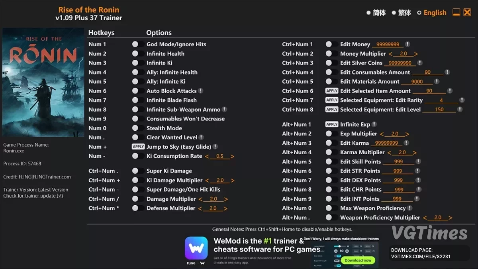Raise Karma Multiplier using right arrow
Screen dimensions: 478x269
click(415, 152)
